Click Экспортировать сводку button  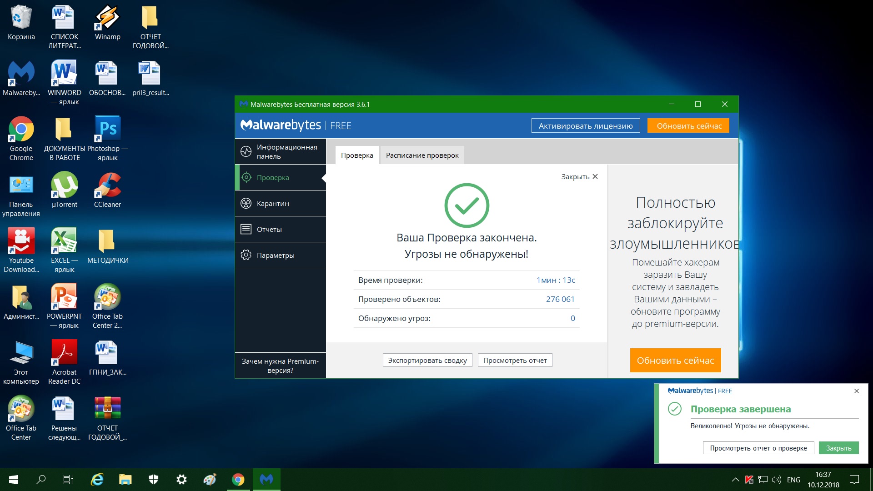pos(427,360)
